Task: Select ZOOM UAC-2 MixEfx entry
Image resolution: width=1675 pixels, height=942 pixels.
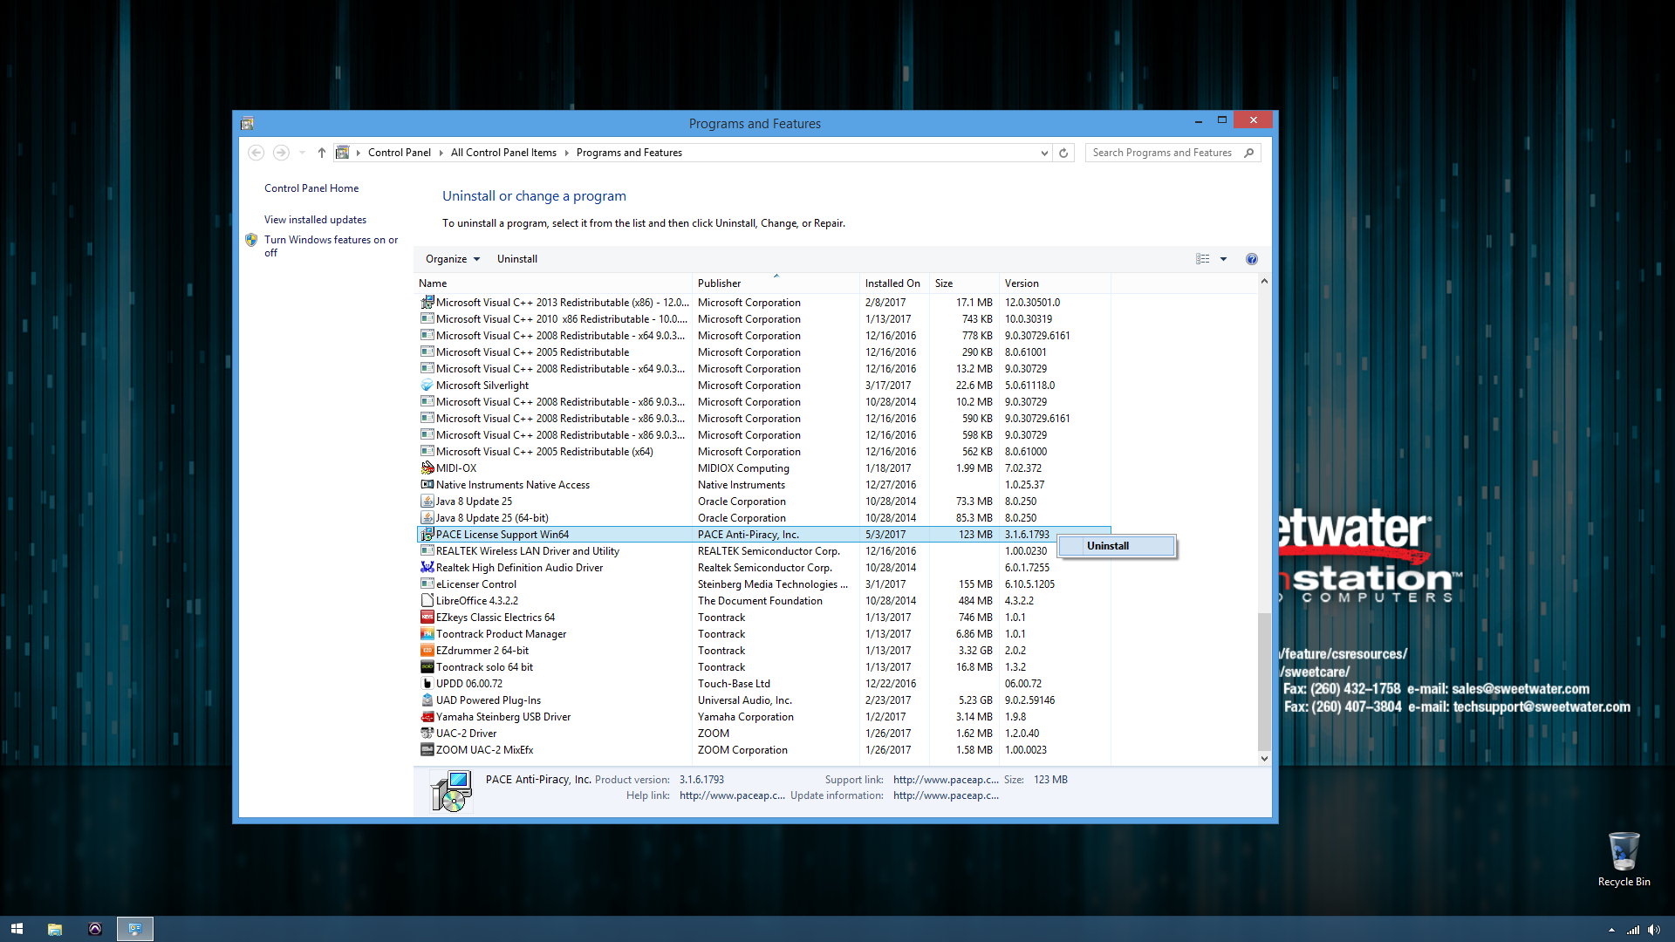Action: pyautogui.click(x=485, y=750)
